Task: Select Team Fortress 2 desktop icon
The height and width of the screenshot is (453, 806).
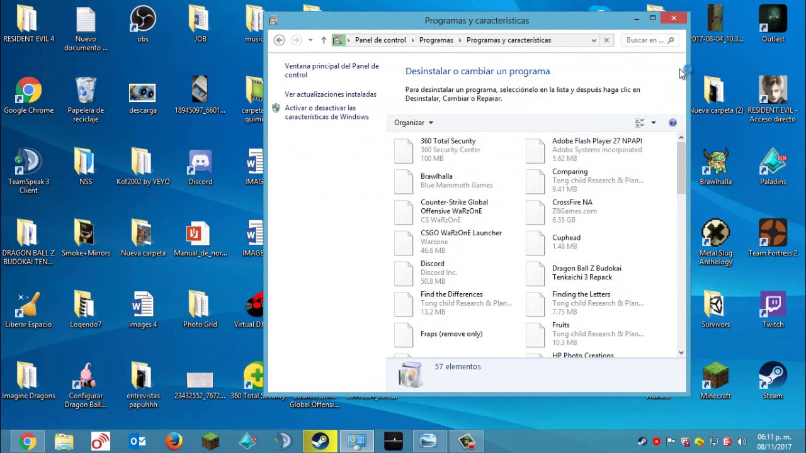Action: 773,238
